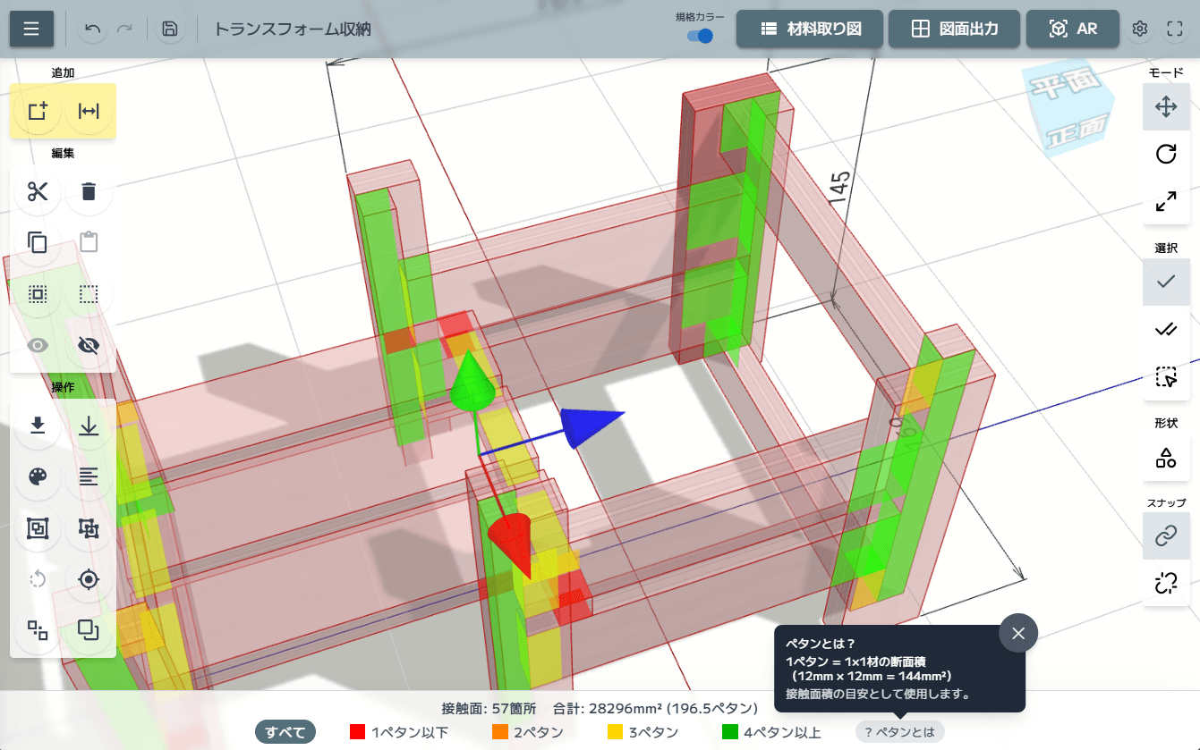Enable snap with the link icon
1200x750 pixels.
[1165, 536]
